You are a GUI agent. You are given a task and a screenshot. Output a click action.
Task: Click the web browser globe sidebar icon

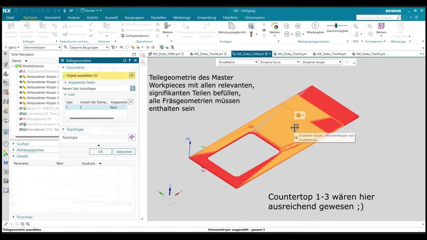click(x=6, y=132)
